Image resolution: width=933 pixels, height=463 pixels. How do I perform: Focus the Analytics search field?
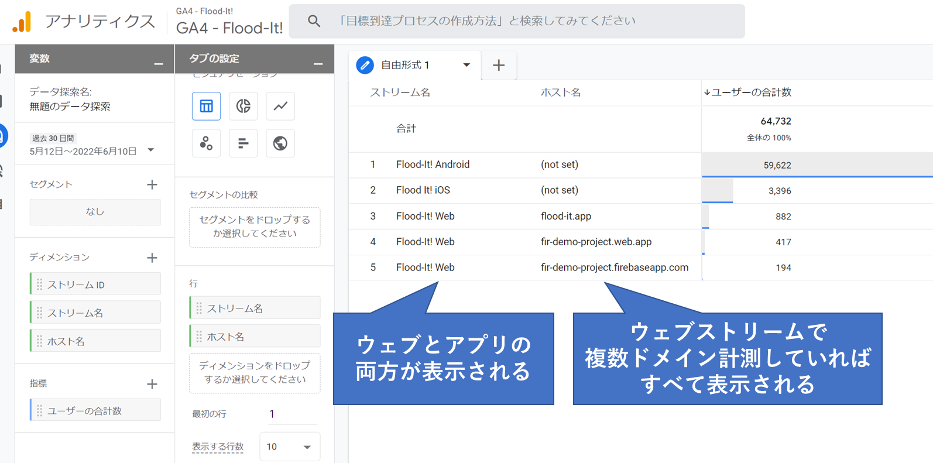[x=517, y=21]
